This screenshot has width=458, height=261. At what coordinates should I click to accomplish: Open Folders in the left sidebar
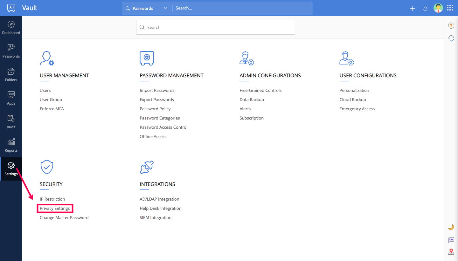pos(11,75)
